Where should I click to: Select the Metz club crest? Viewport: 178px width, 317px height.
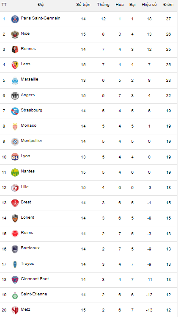click(15, 310)
